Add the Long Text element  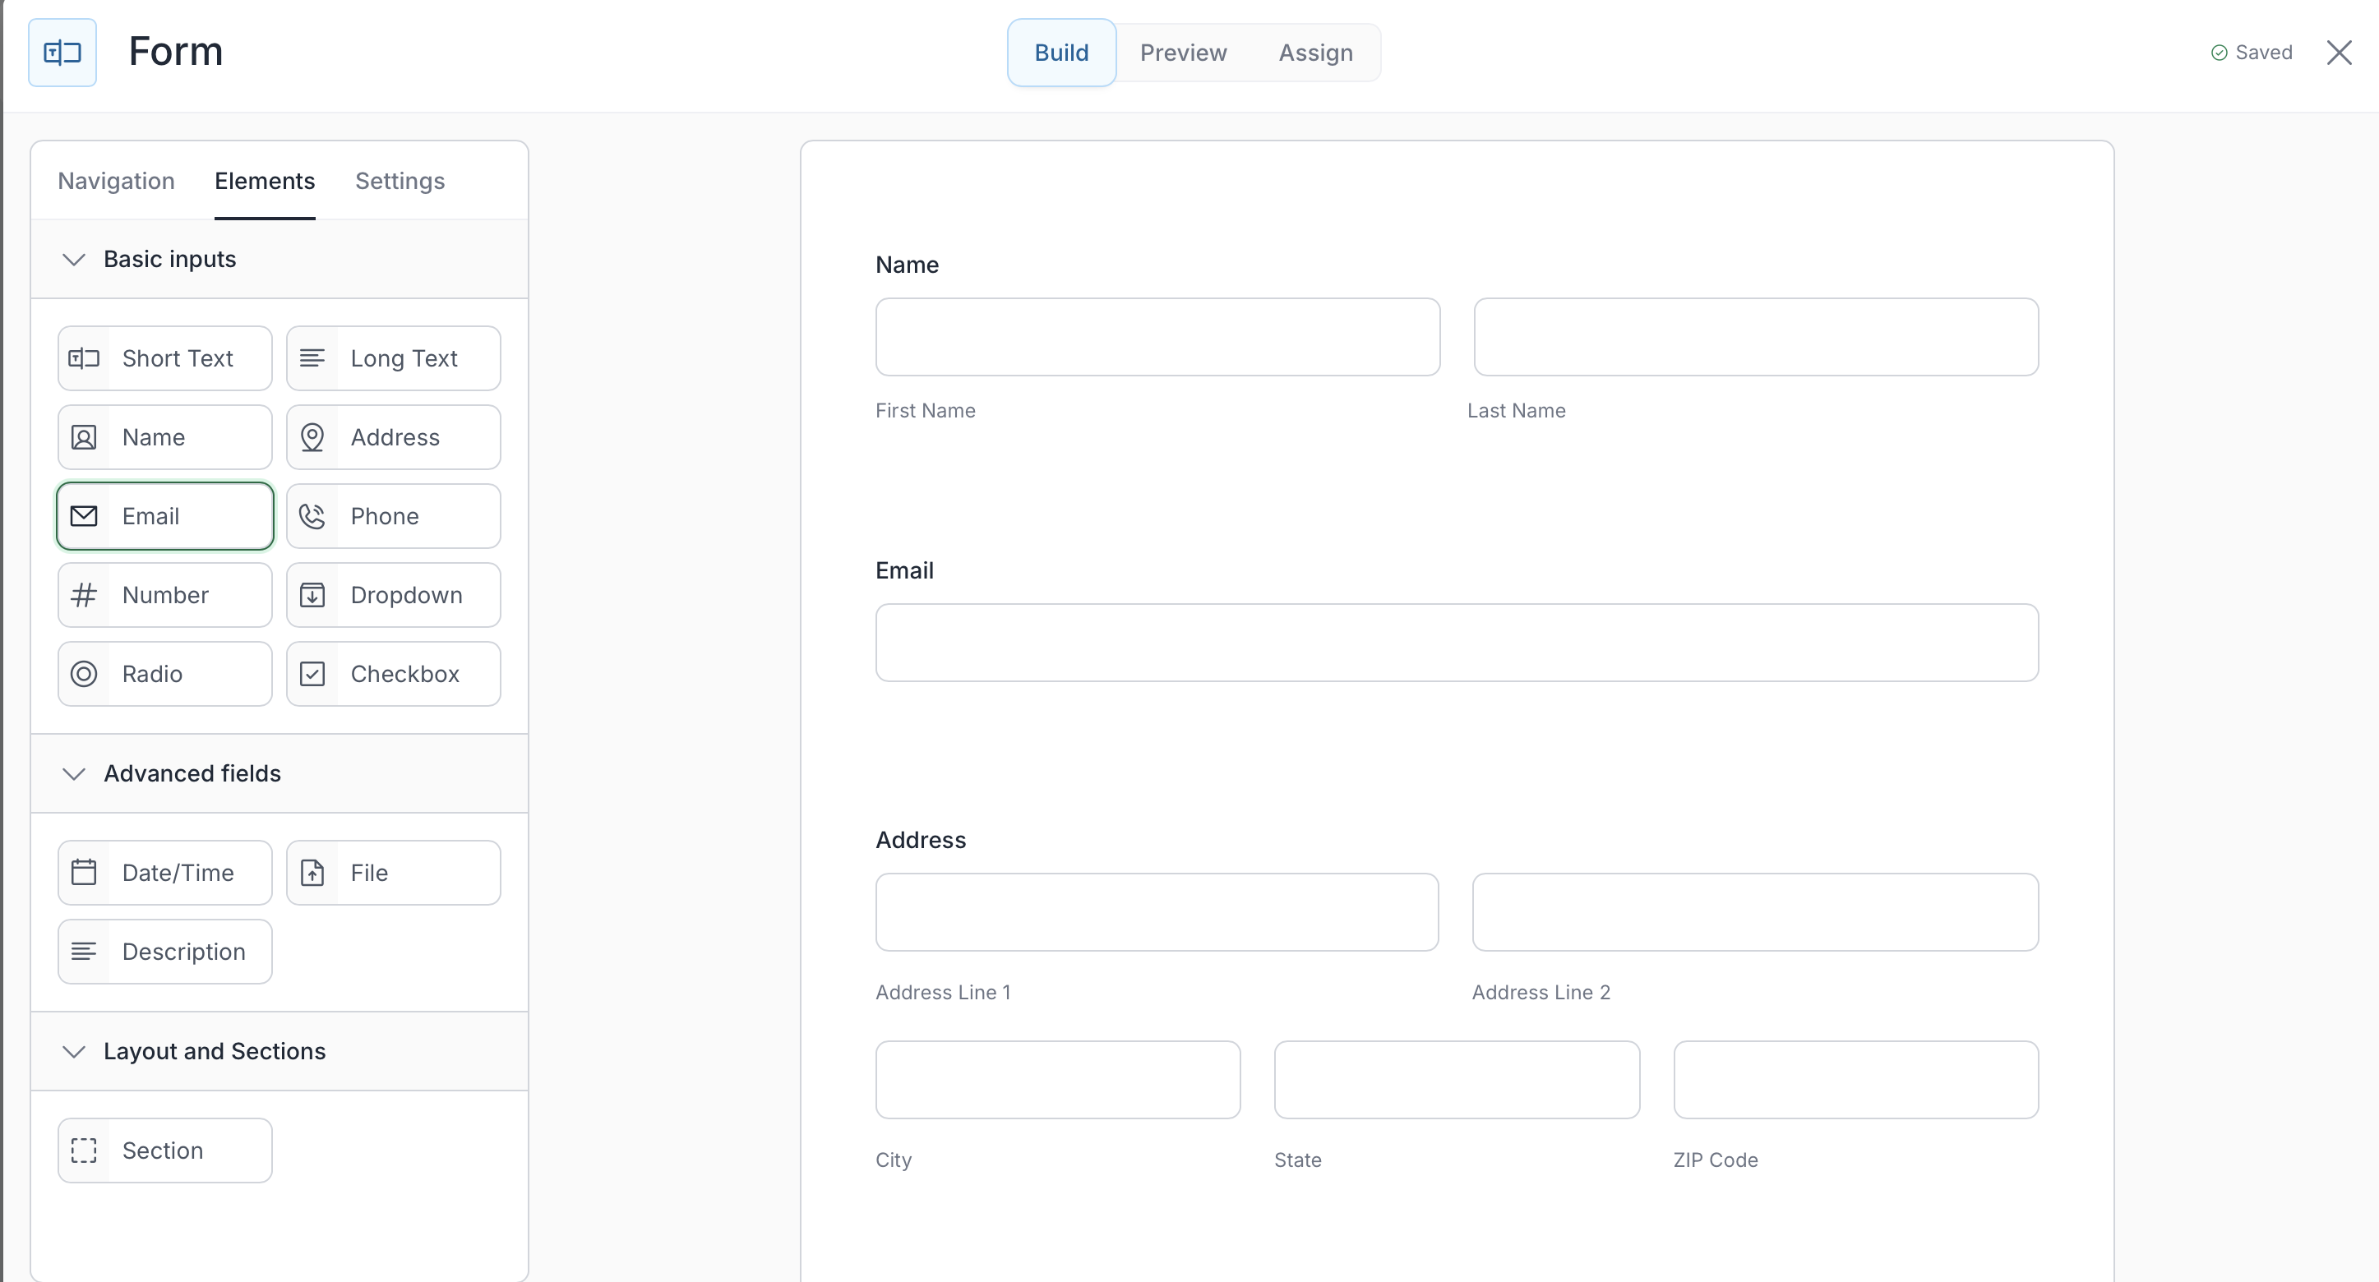tap(394, 358)
